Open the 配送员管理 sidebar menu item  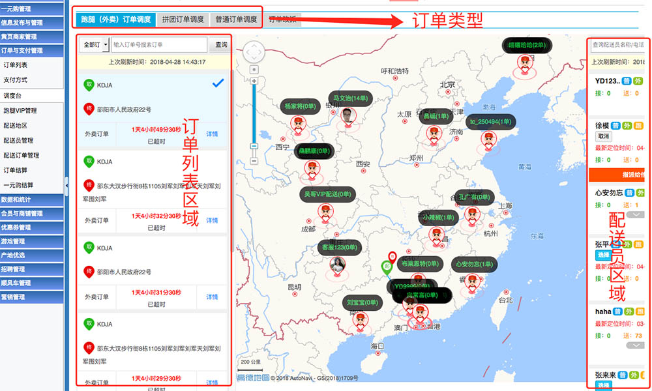coord(18,140)
